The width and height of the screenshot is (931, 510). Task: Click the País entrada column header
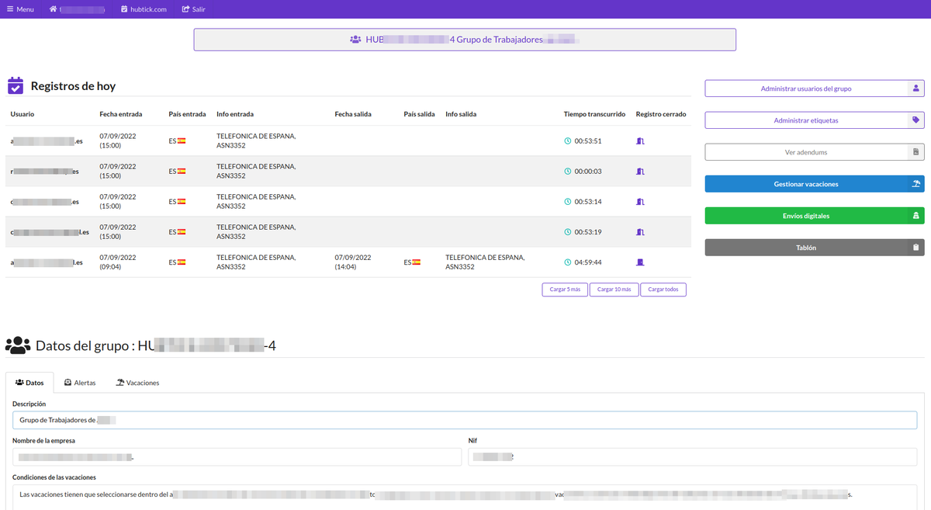187,114
